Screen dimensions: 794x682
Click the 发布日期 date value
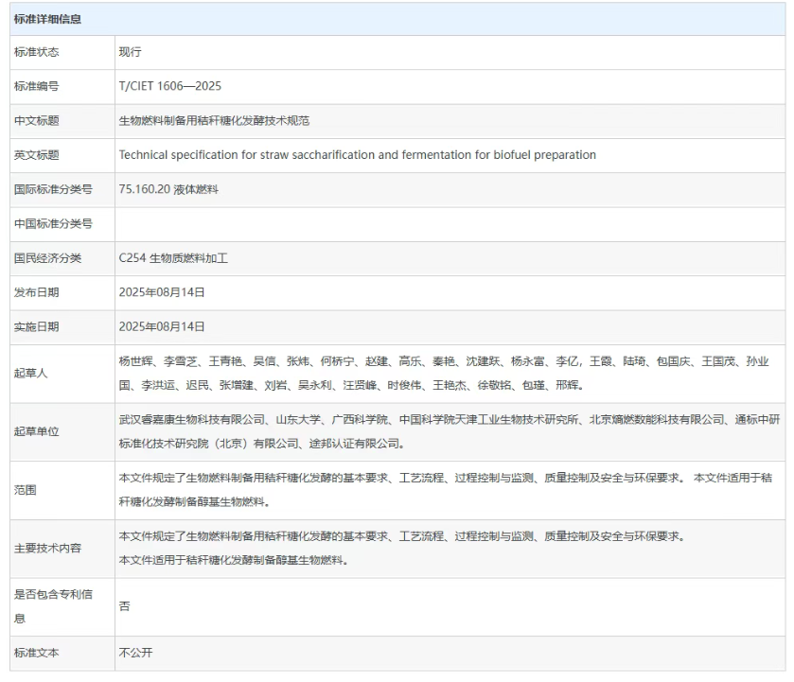162,292
